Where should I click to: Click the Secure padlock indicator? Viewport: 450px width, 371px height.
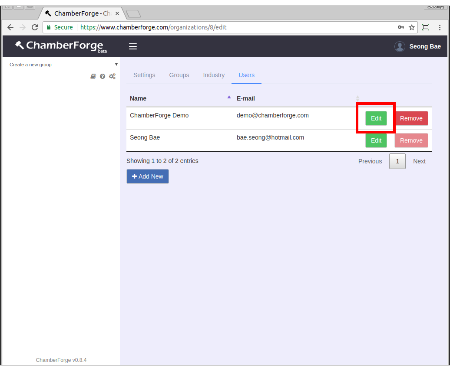pos(50,27)
